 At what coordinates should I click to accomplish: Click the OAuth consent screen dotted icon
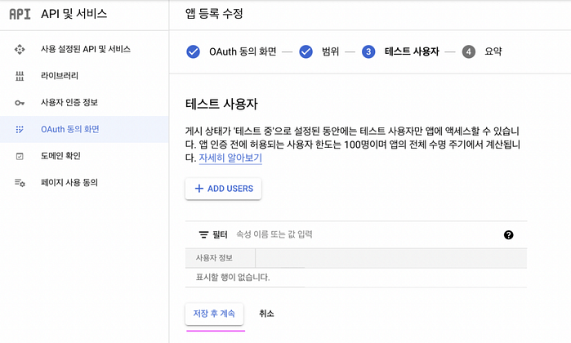tap(20, 129)
